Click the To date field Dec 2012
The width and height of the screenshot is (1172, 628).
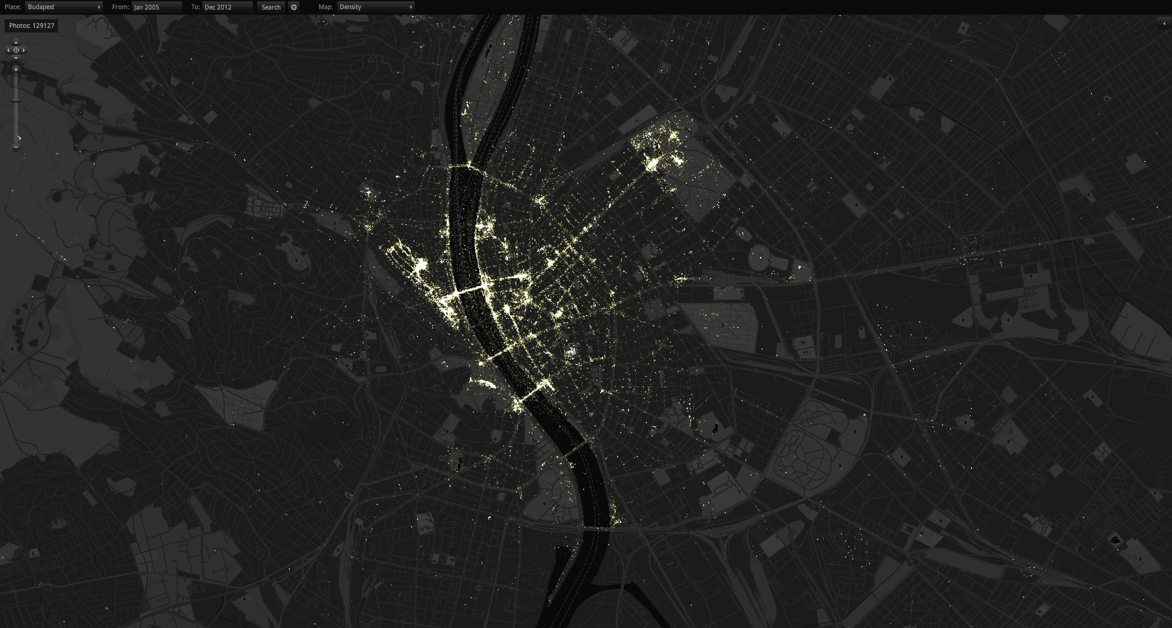point(227,7)
